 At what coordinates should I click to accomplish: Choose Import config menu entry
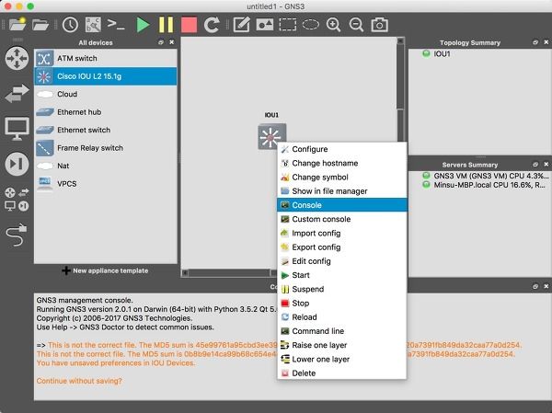[342, 233]
